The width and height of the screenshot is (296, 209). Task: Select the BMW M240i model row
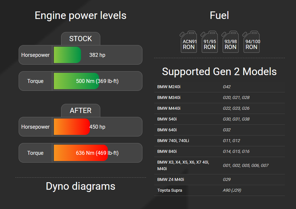click(169, 87)
